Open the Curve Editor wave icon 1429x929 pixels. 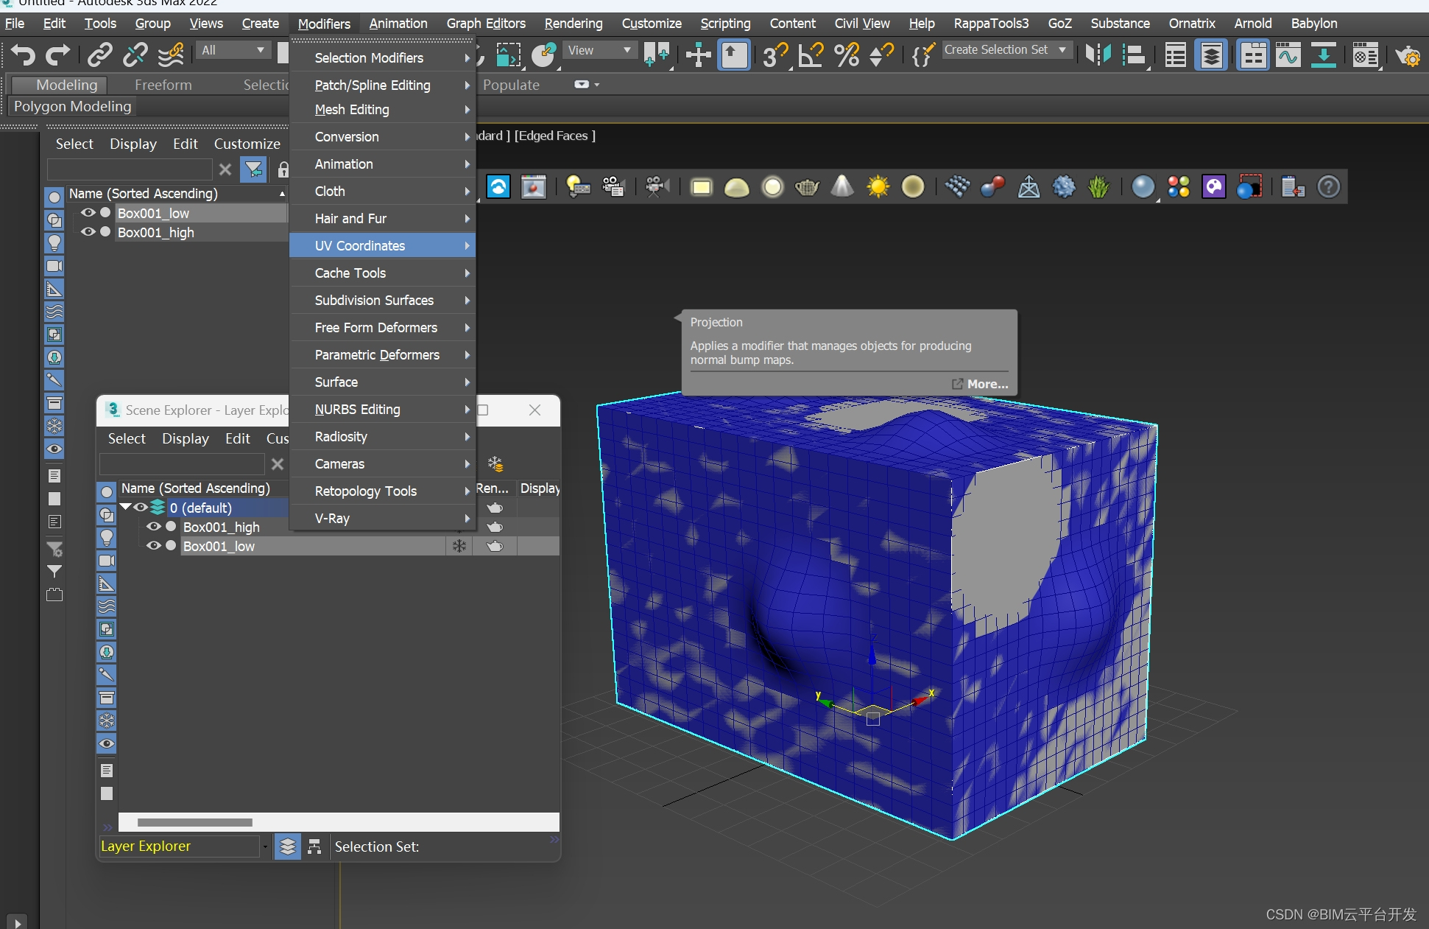pyautogui.click(x=1288, y=55)
